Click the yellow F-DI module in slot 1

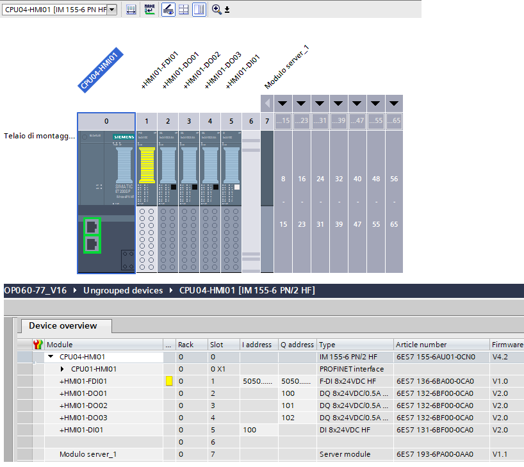point(147,167)
